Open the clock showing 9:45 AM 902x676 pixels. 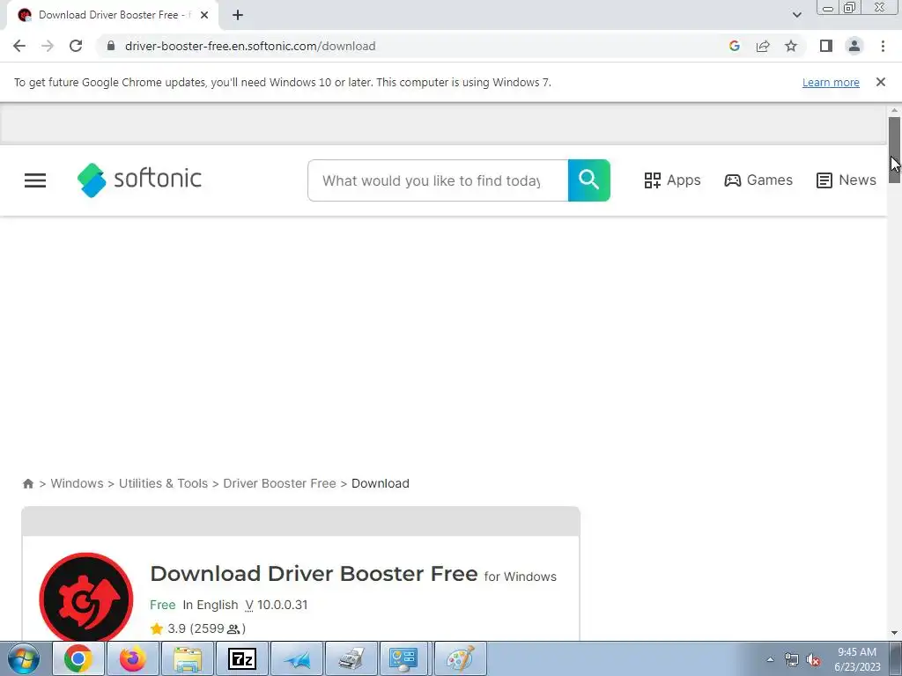click(x=857, y=658)
